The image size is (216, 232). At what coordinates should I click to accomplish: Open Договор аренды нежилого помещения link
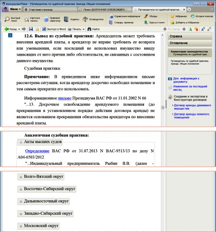pyautogui.click(x=192, y=116)
